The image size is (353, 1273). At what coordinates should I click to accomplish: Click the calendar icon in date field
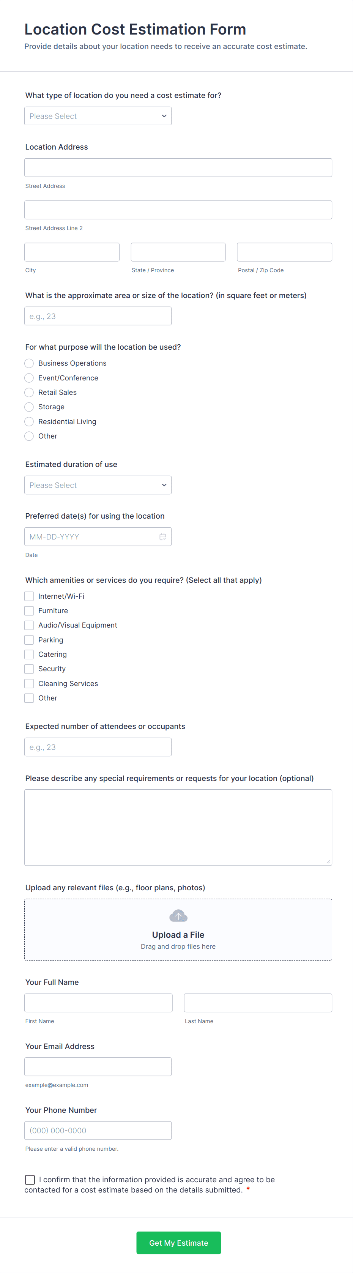[x=162, y=537]
